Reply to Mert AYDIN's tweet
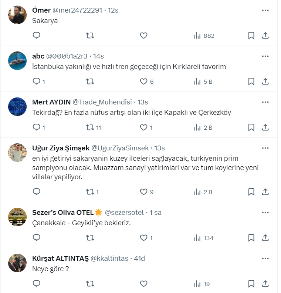Screen dimensions: 281x293 coord(36,127)
